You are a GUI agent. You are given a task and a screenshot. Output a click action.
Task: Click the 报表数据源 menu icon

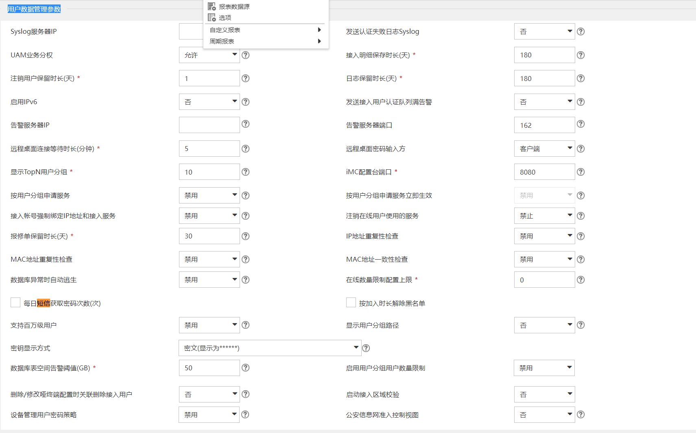[x=212, y=7]
